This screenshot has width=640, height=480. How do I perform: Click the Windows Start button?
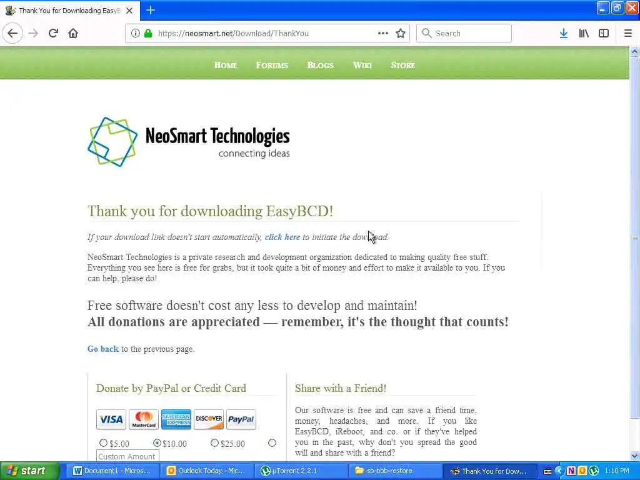pyautogui.click(x=29, y=471)
